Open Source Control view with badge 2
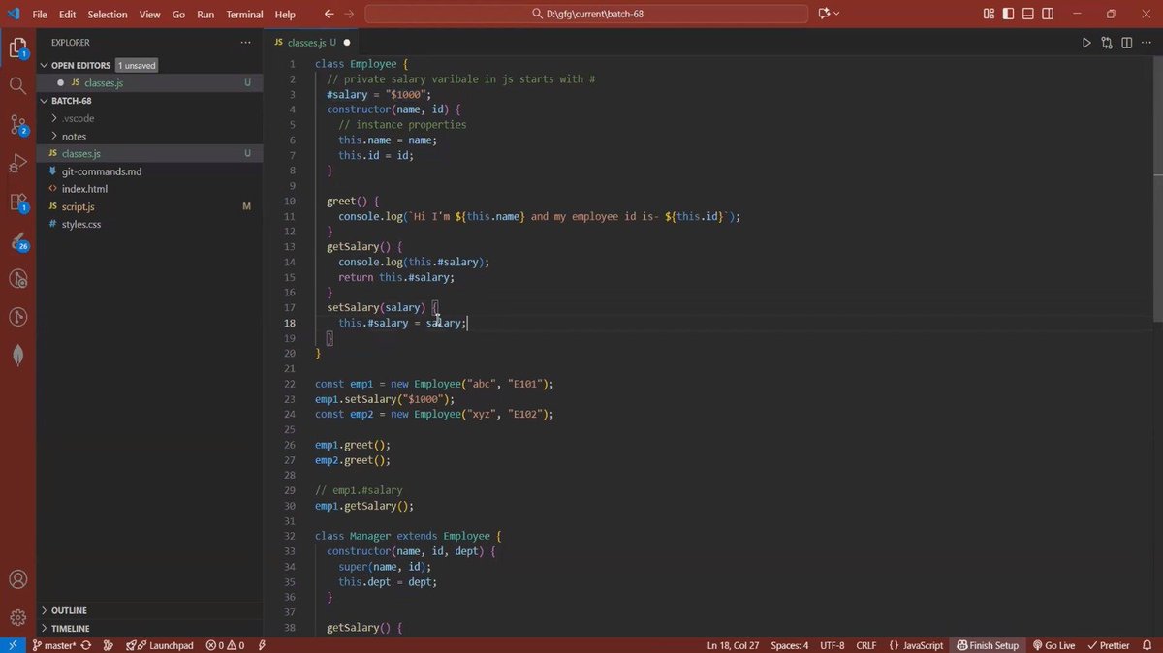Viewport: 1163px width, 653px height. [17, 124]
